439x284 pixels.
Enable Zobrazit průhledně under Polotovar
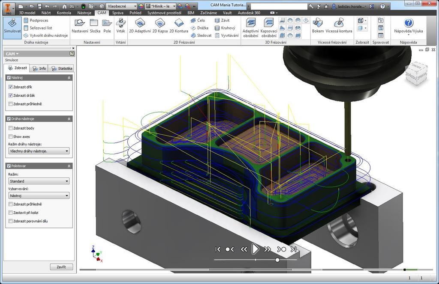(x=10, y=204)
